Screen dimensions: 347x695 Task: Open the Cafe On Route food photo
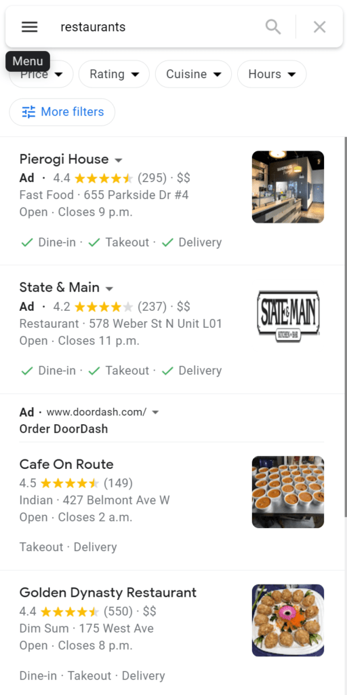coord(288,492)
